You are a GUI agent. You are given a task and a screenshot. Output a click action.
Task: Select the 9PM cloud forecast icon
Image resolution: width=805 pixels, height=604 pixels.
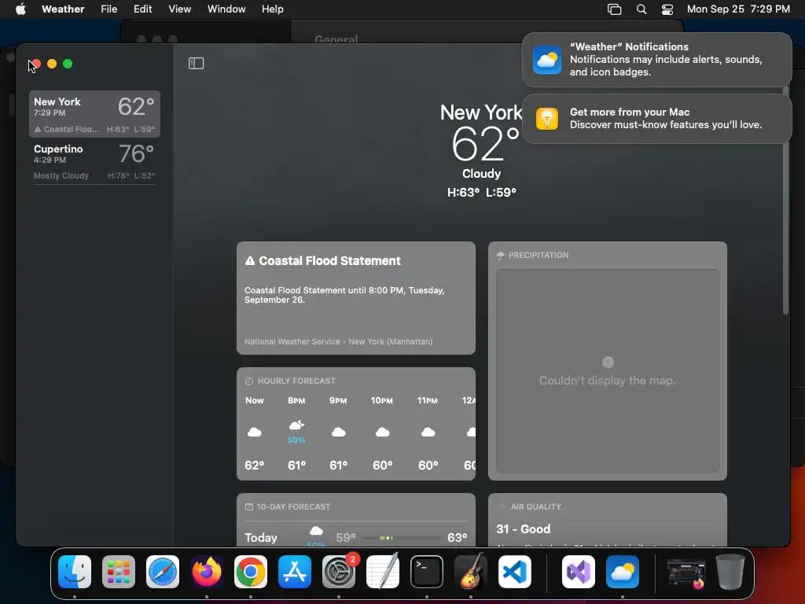click(x=338, y=432)
